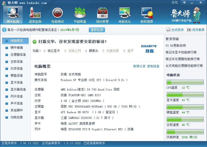Viewport: 207px width, 147px height.
Task: Click the 西数 WDC WD5000AAKX hard drive text
Action: pyautogui.click(x=100, y=107)
